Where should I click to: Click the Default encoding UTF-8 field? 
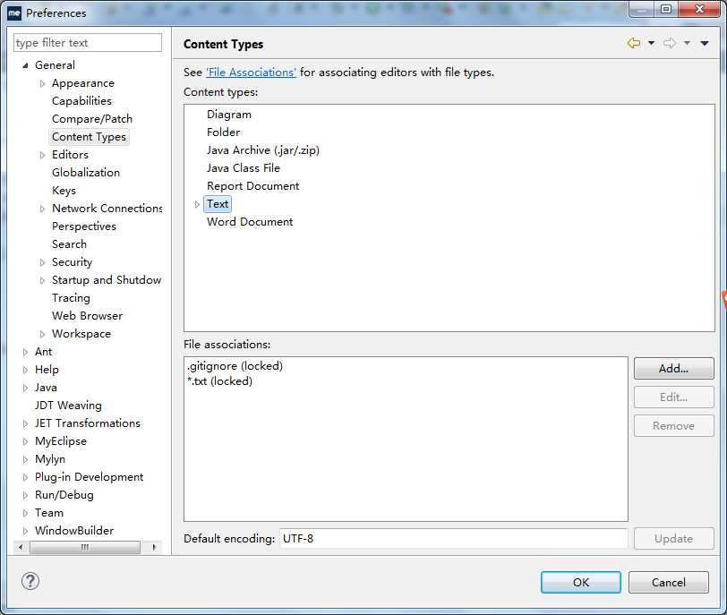[453, 539]
